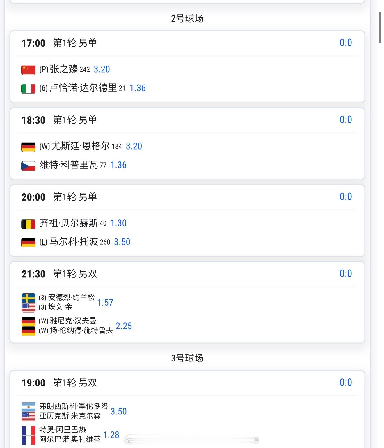Click Sweden flag next to 安德烈·约兰松
Viewport: 384px width, 448px height.
click(x=28, y=298)
